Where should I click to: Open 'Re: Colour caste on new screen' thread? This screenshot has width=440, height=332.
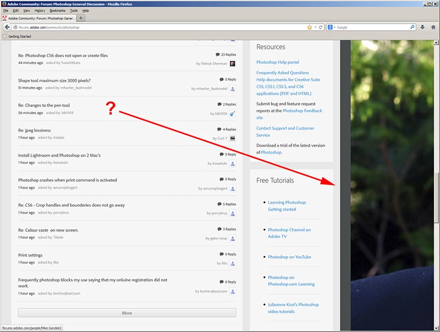coord(48,230)
